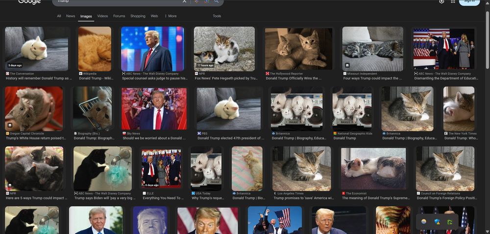490x234 pixels.
Task: Open the National Geographic Kids boombox kittens thumbnail
Action: (352, 109)
